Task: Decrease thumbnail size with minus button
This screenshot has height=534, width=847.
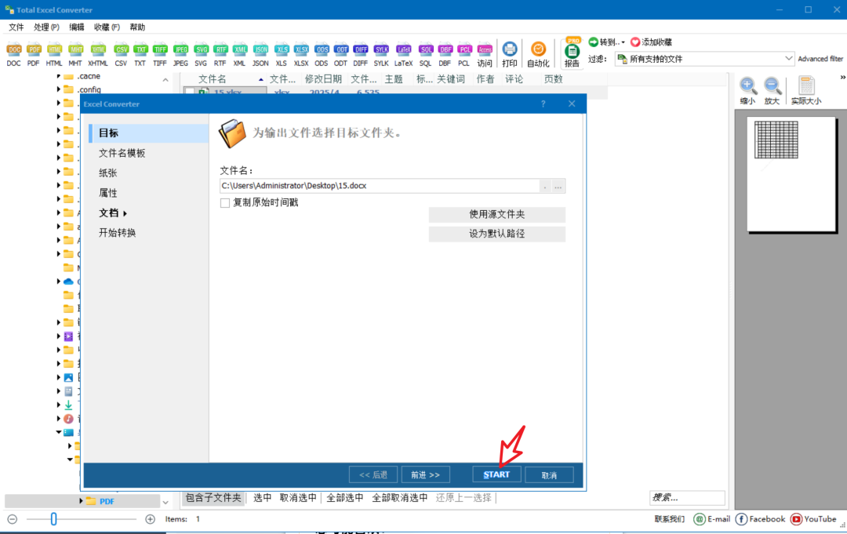Action: [x=13, y=519]
